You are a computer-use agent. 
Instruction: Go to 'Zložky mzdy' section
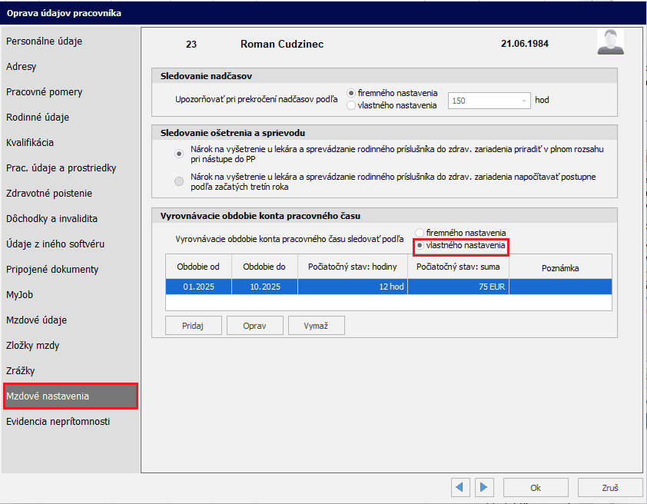click(x=33, y=345)
